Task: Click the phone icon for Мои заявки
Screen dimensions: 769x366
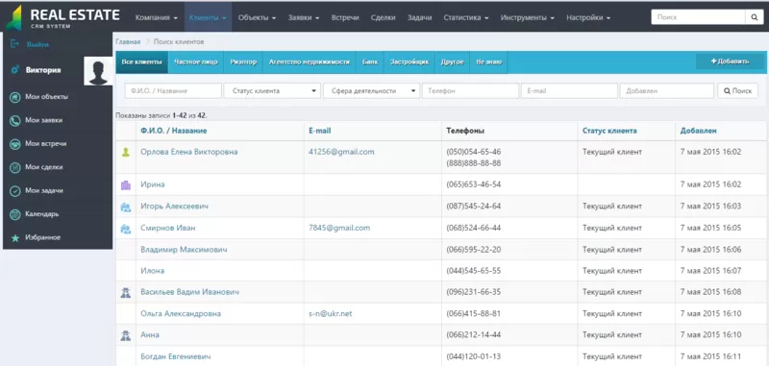Action: click(x=15, y=120)
